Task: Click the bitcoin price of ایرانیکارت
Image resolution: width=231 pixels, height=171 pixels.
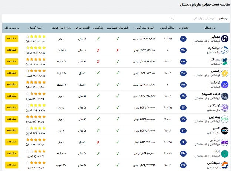Action: [x=144, y=50]
